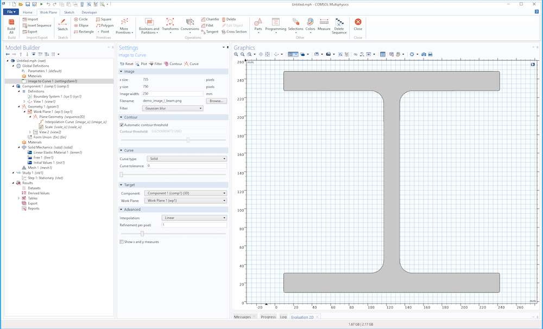This screenshot has width=543, height=329.
Task: Select Linear Elastic Material 1 node
Action: (55, 153)
